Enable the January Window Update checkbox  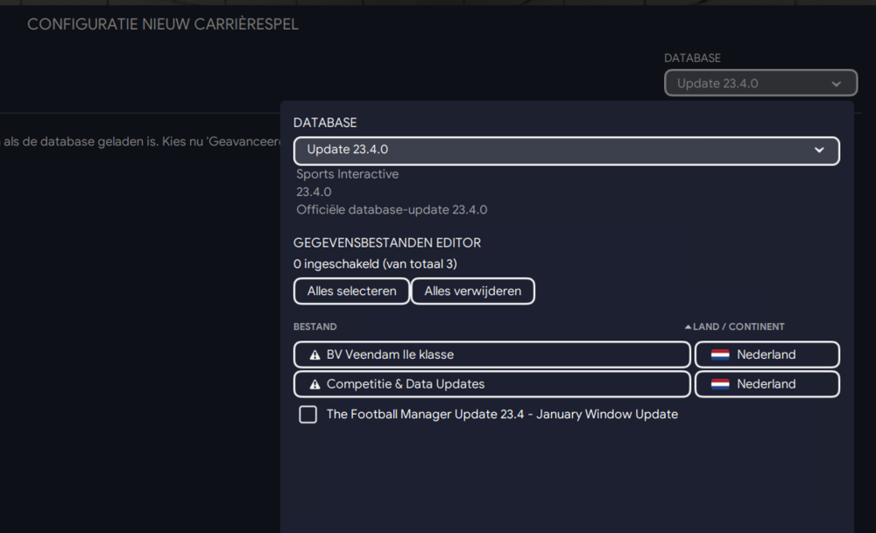(307, 414)
